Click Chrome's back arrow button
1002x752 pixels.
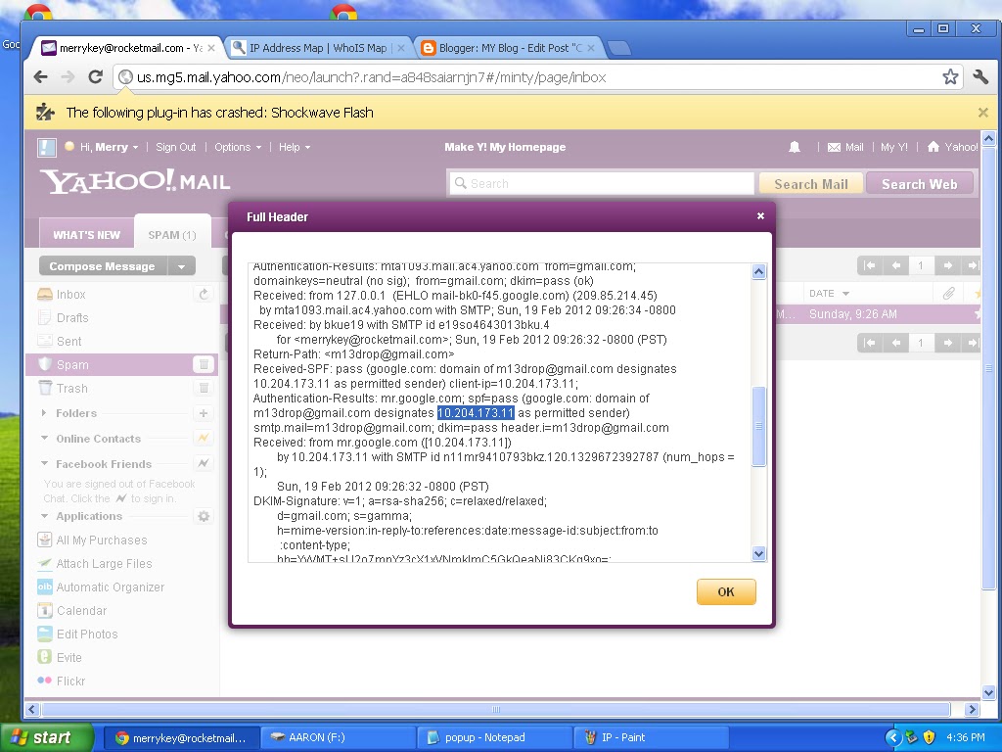tap(41, 77)
